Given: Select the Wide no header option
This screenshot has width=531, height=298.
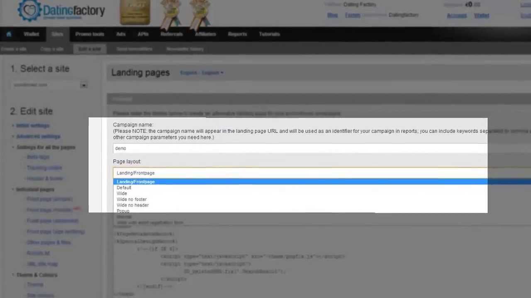Looking at the screenshot, I should [132, 205].
